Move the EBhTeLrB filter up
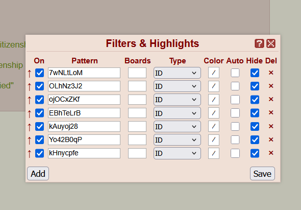 pyautogui.click(x=30, y=113)
